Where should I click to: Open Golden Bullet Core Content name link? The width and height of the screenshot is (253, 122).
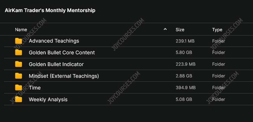(x=62, y=53)
